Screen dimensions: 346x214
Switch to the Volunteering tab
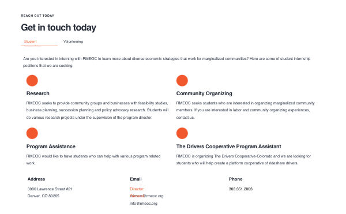point(73,42)
